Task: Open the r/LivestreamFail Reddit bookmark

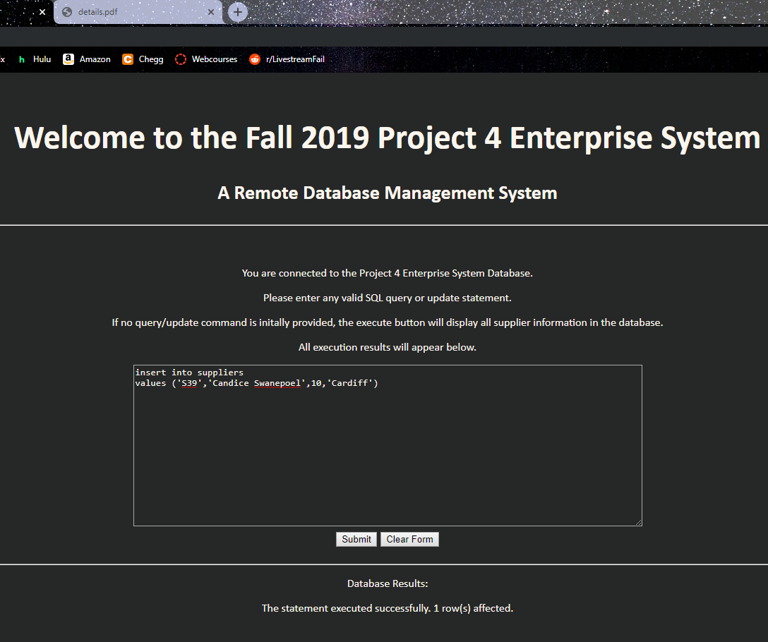Action: click(287, 59)
